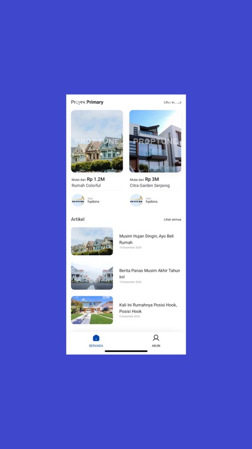This screenshot has height=449, width=252.
Task: Click hyebins name under Rumah Colorful
Action: tap(93, 202)
